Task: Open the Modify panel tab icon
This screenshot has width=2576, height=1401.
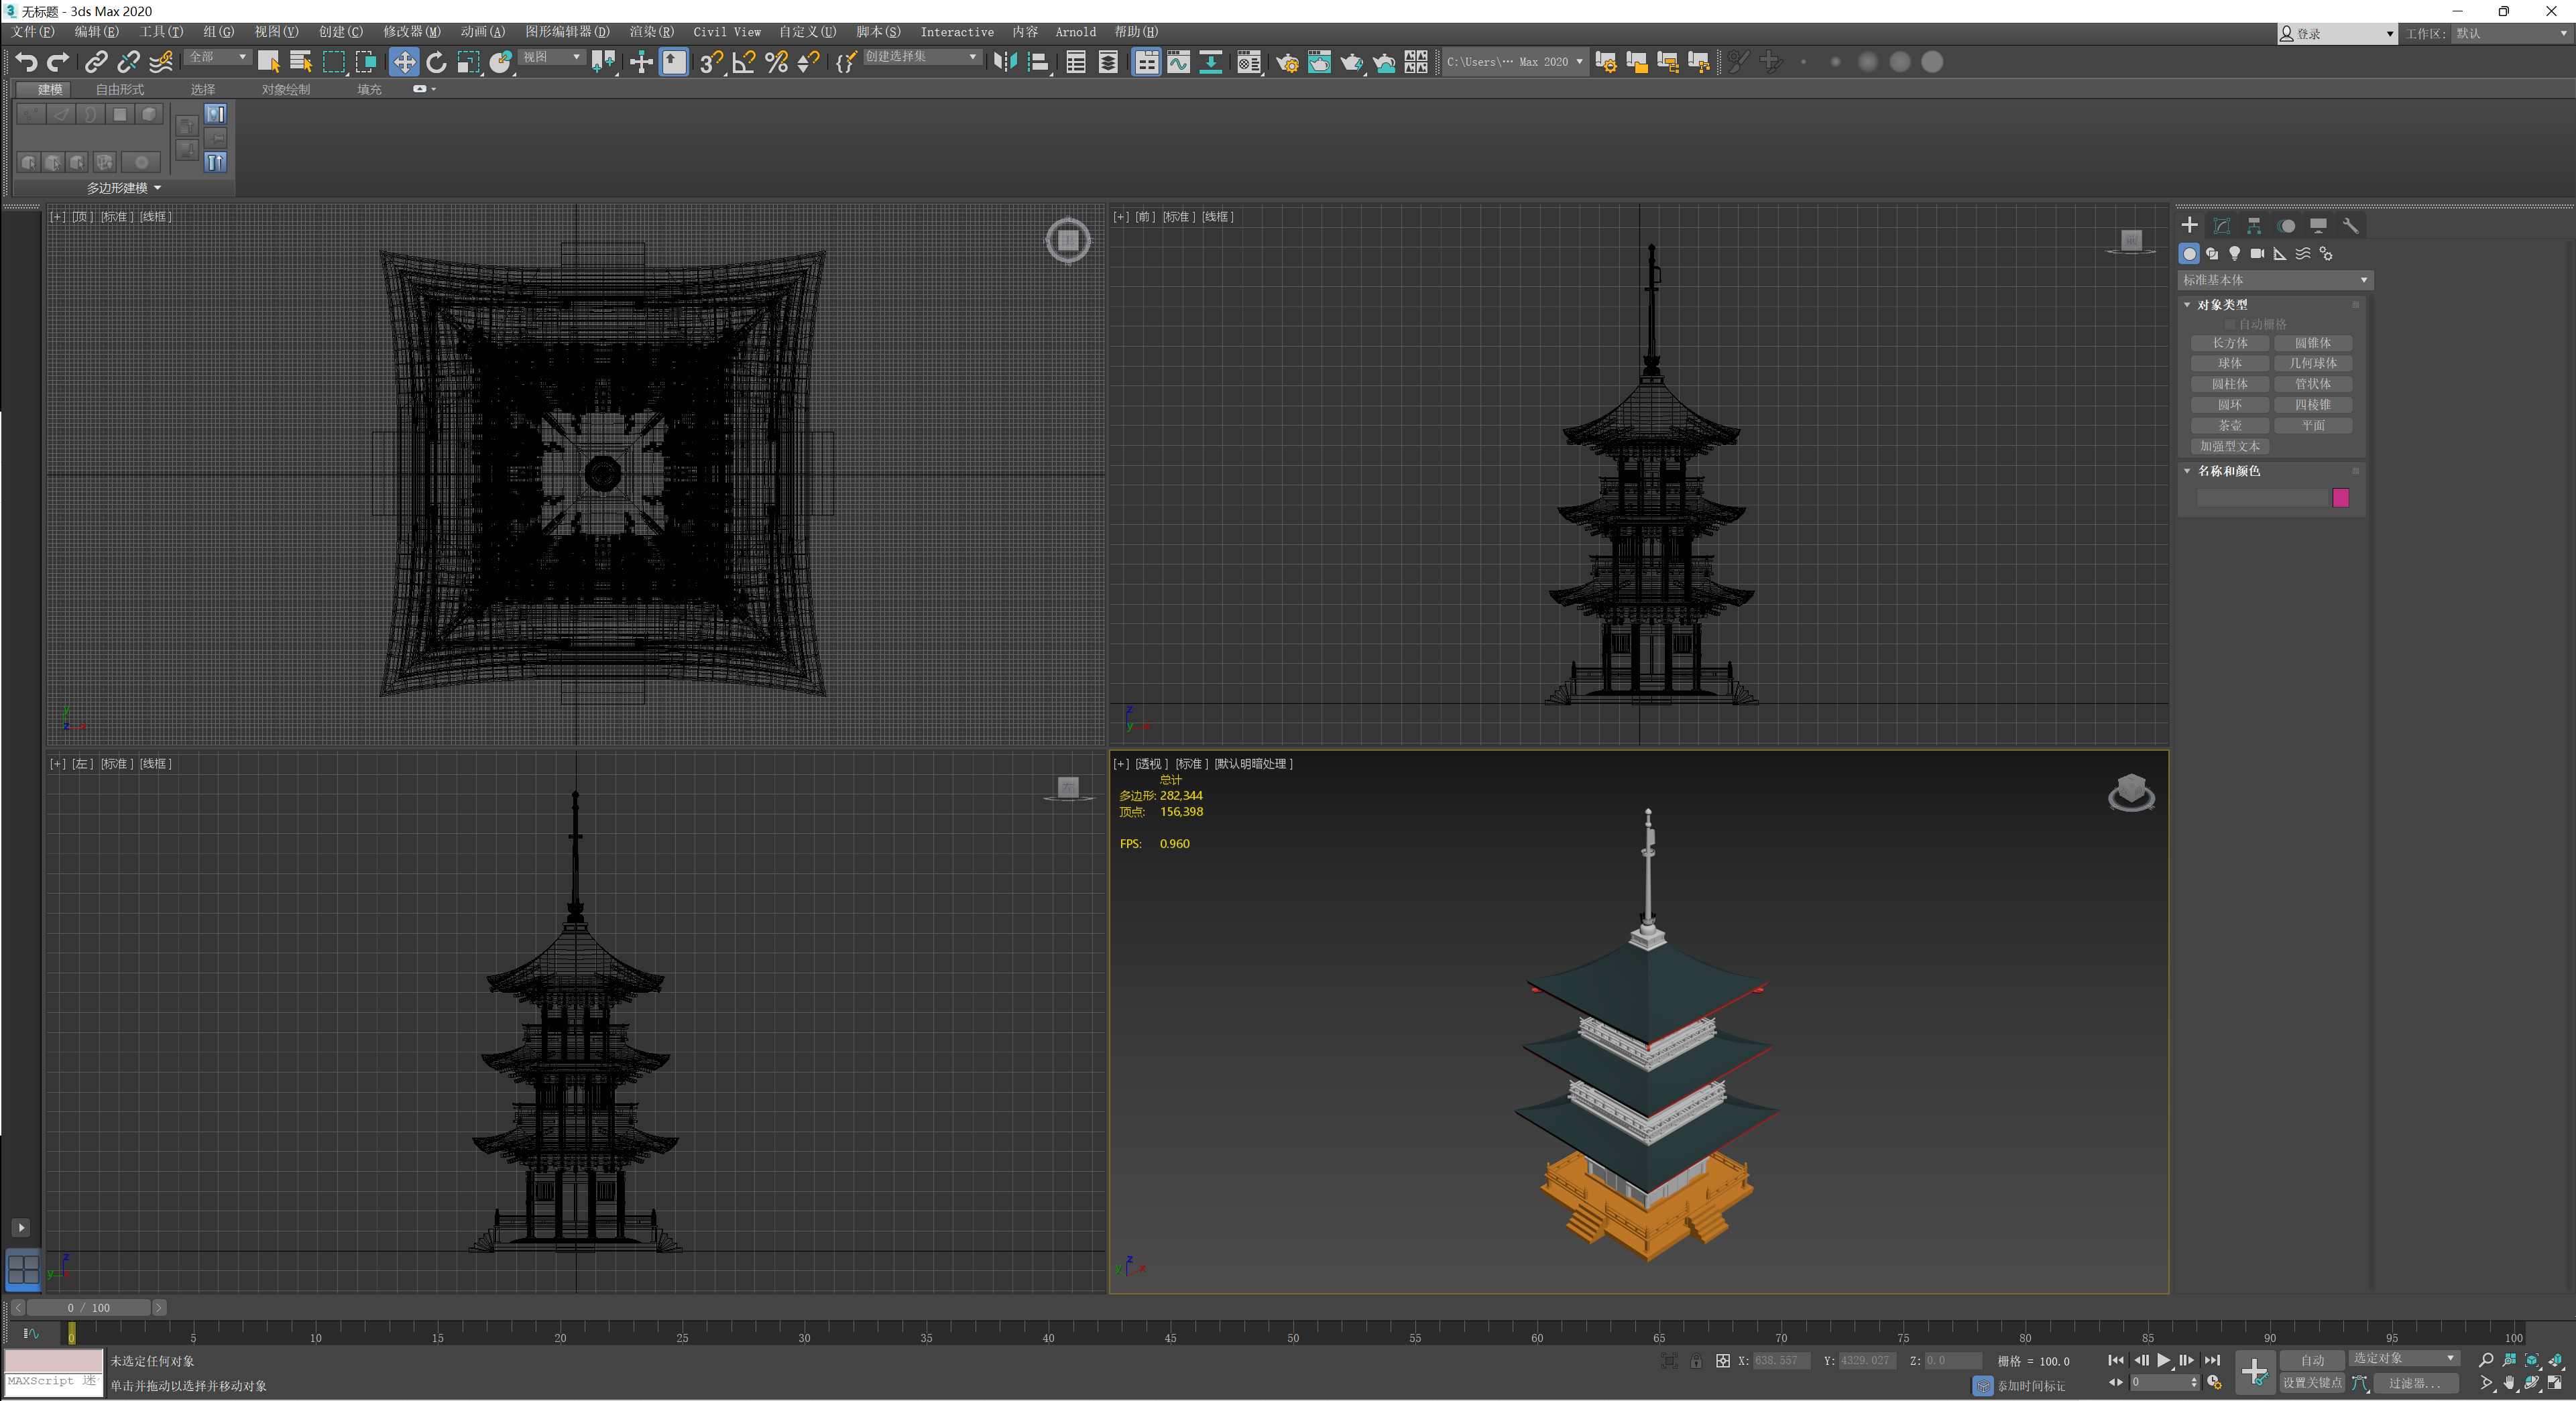Action: tap(2221, 226)
